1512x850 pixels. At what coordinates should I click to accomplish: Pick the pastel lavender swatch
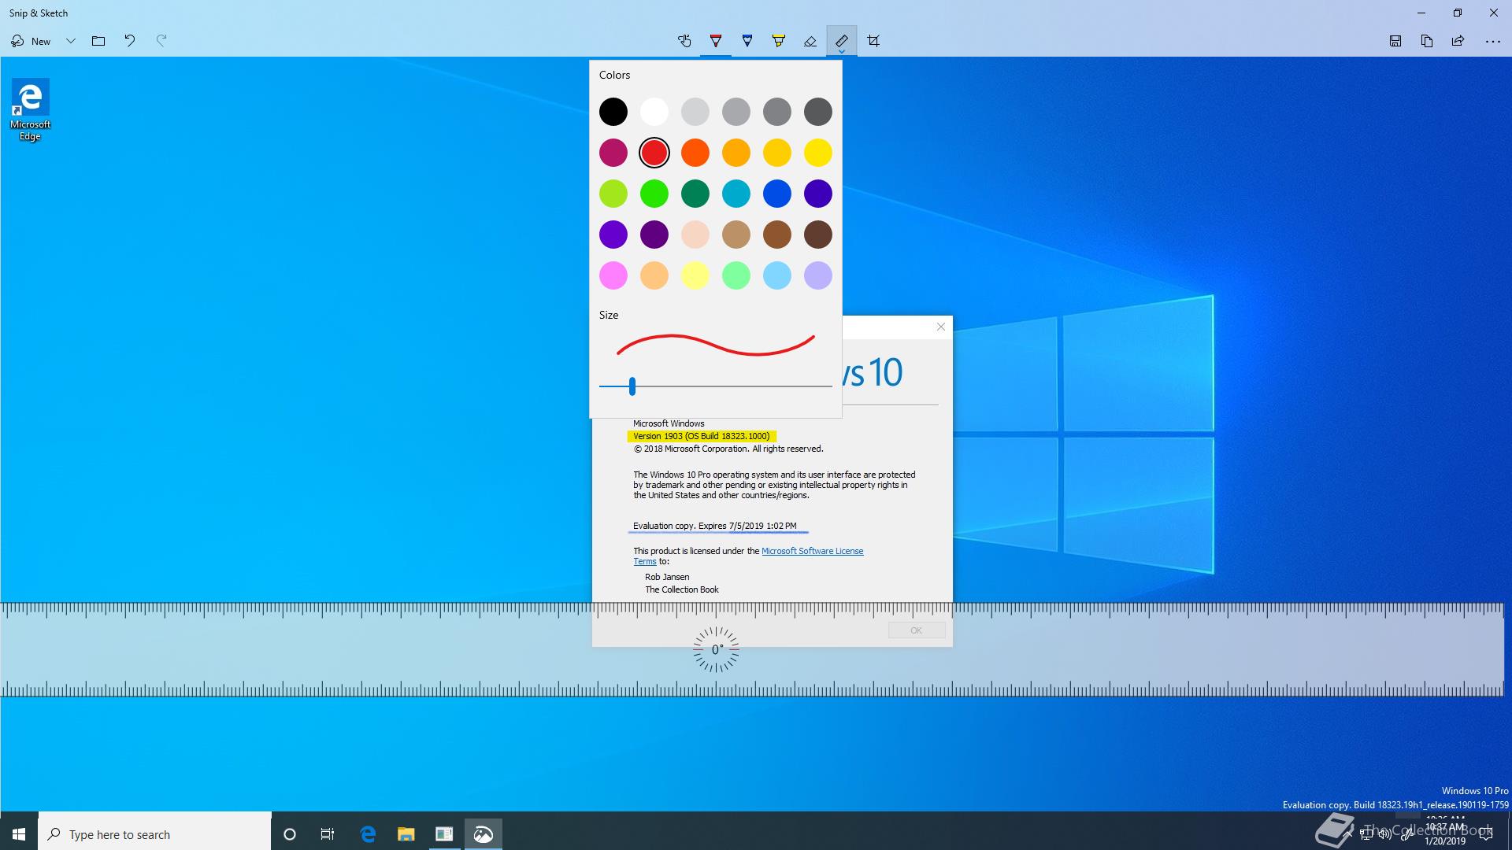pyautogui.click(x=818, y=275)
